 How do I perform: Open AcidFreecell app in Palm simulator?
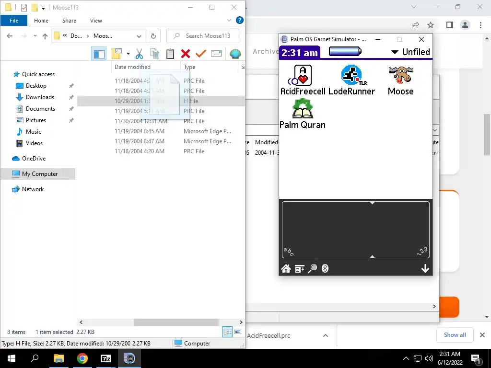pyautogui.click(x=303, y=80)
